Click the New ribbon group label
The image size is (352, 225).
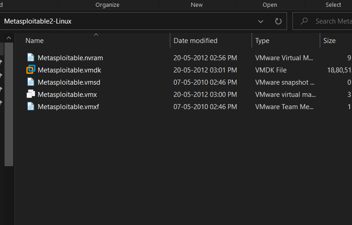point(197,5)
